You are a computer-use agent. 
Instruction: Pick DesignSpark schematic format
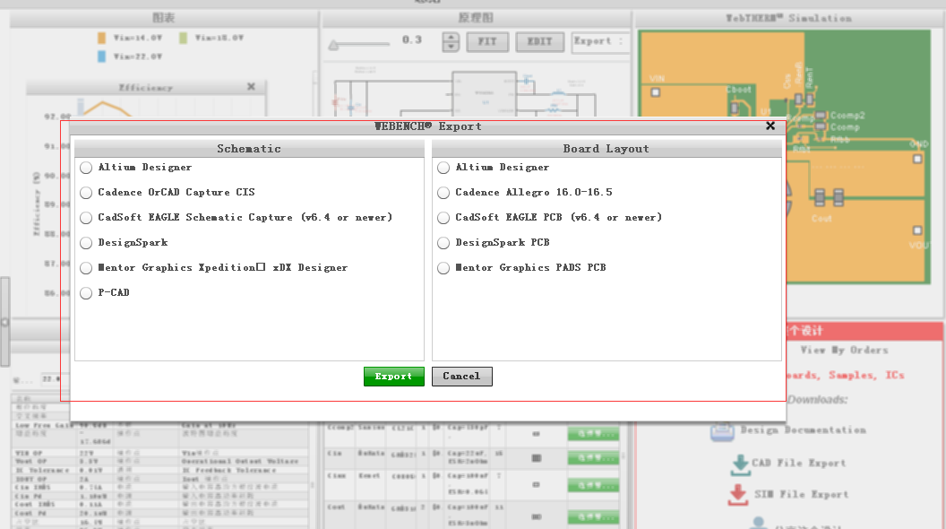click(x=86, y=243)
